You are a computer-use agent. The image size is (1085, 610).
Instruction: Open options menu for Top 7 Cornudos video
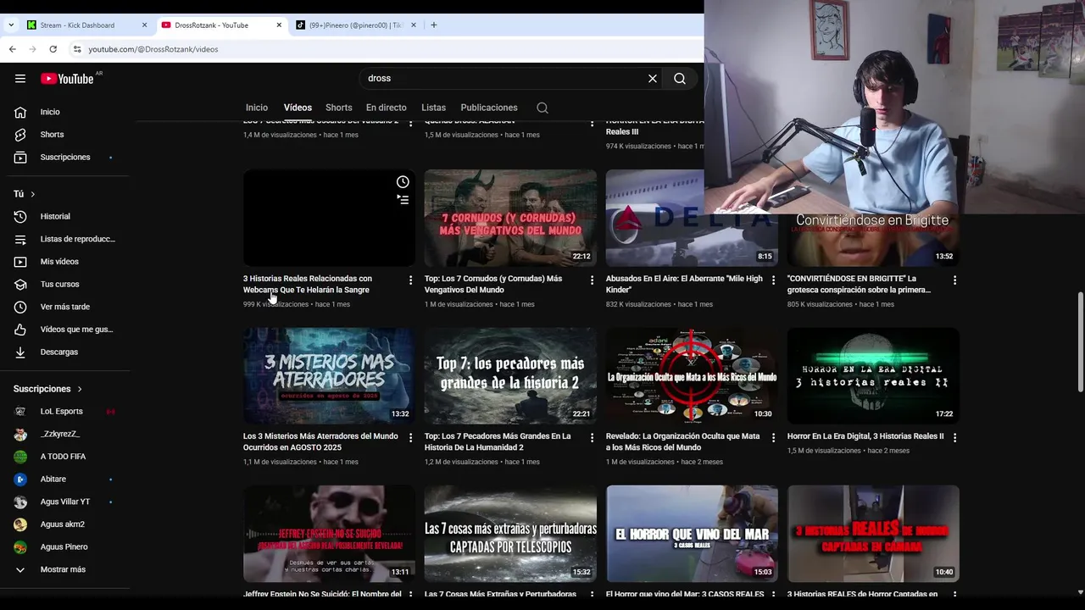[x=592, y=280]
